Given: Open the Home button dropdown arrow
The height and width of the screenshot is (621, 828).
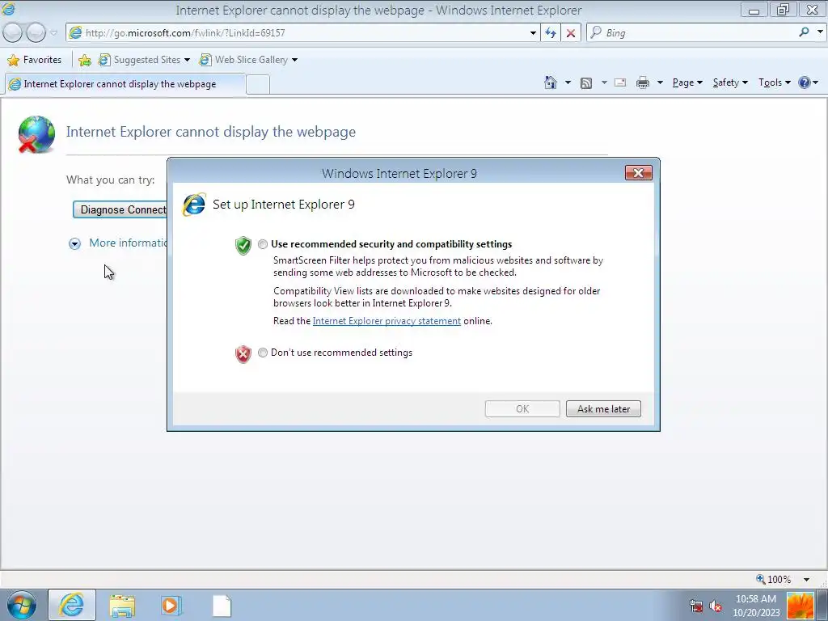Looking at the screenshot, I should point(568,82).
